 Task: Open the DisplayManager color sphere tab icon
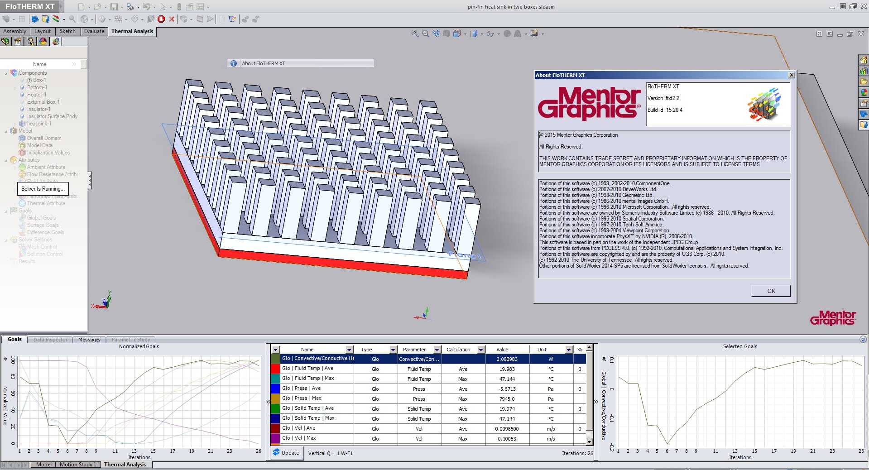tap(43, 42)
